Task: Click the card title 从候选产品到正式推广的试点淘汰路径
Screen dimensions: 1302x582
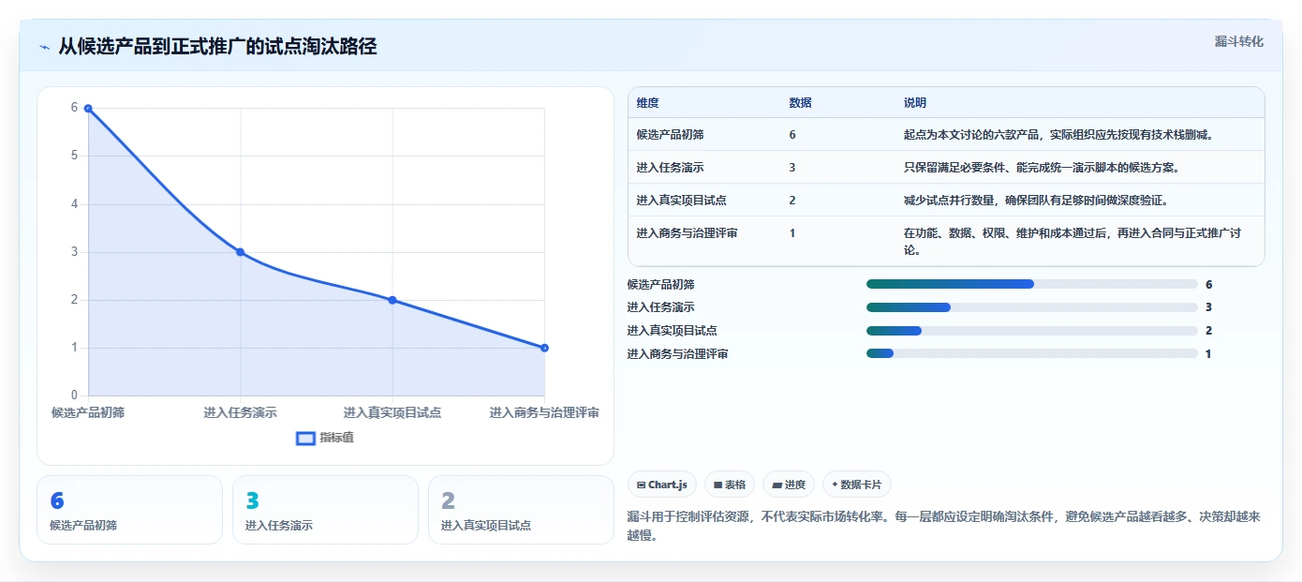Action: point(217,46)
